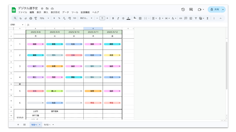Click the functions sigma icon
The height and width of the screenshot is (132, 236).
(x=207, y=18)
